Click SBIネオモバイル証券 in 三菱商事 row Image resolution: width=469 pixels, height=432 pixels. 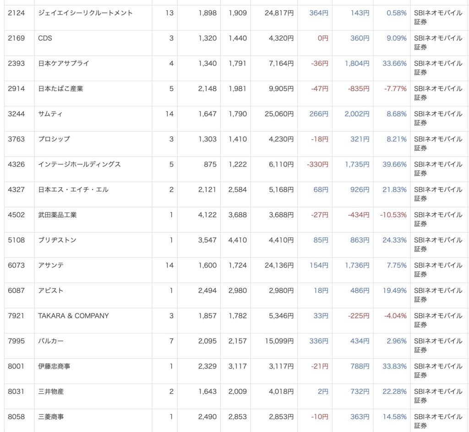coord(438,421)
